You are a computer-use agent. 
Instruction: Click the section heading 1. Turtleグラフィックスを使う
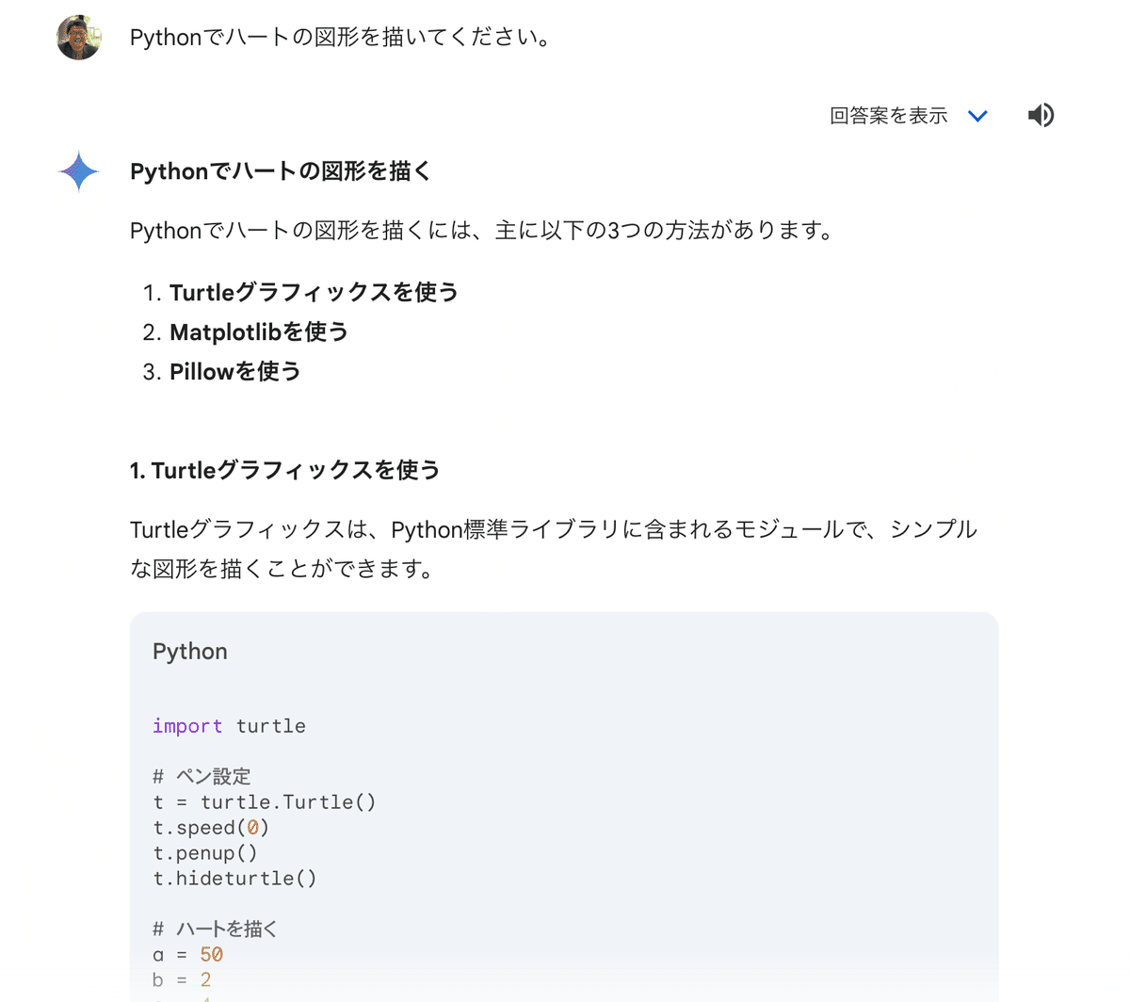[285, 470]
